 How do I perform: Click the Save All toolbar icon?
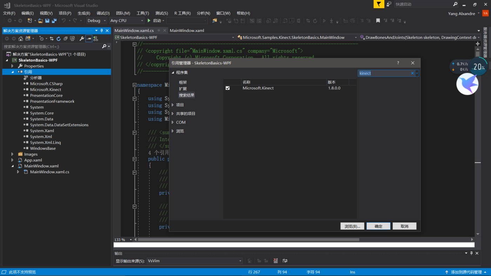click(x=54, y=21)
